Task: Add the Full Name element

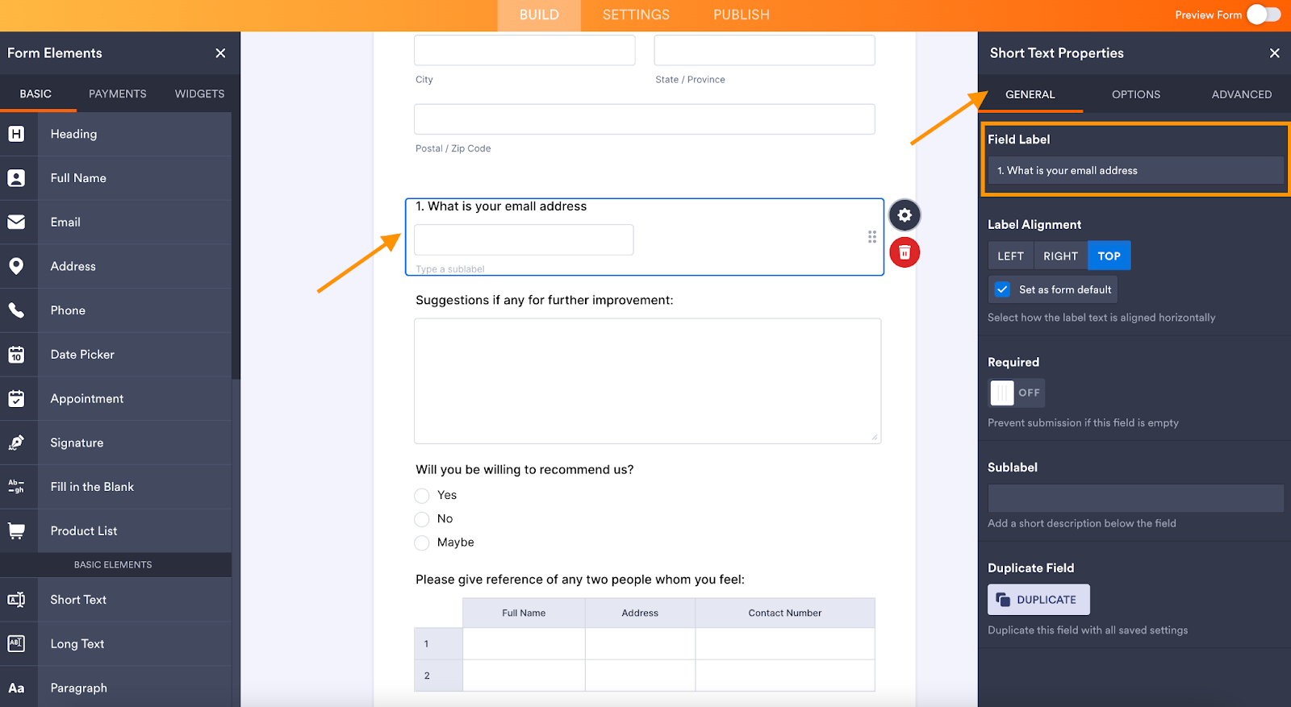Action: pos(115,178)
